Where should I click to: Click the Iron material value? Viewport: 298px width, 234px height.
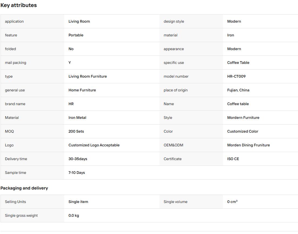[x=231, y=35]
